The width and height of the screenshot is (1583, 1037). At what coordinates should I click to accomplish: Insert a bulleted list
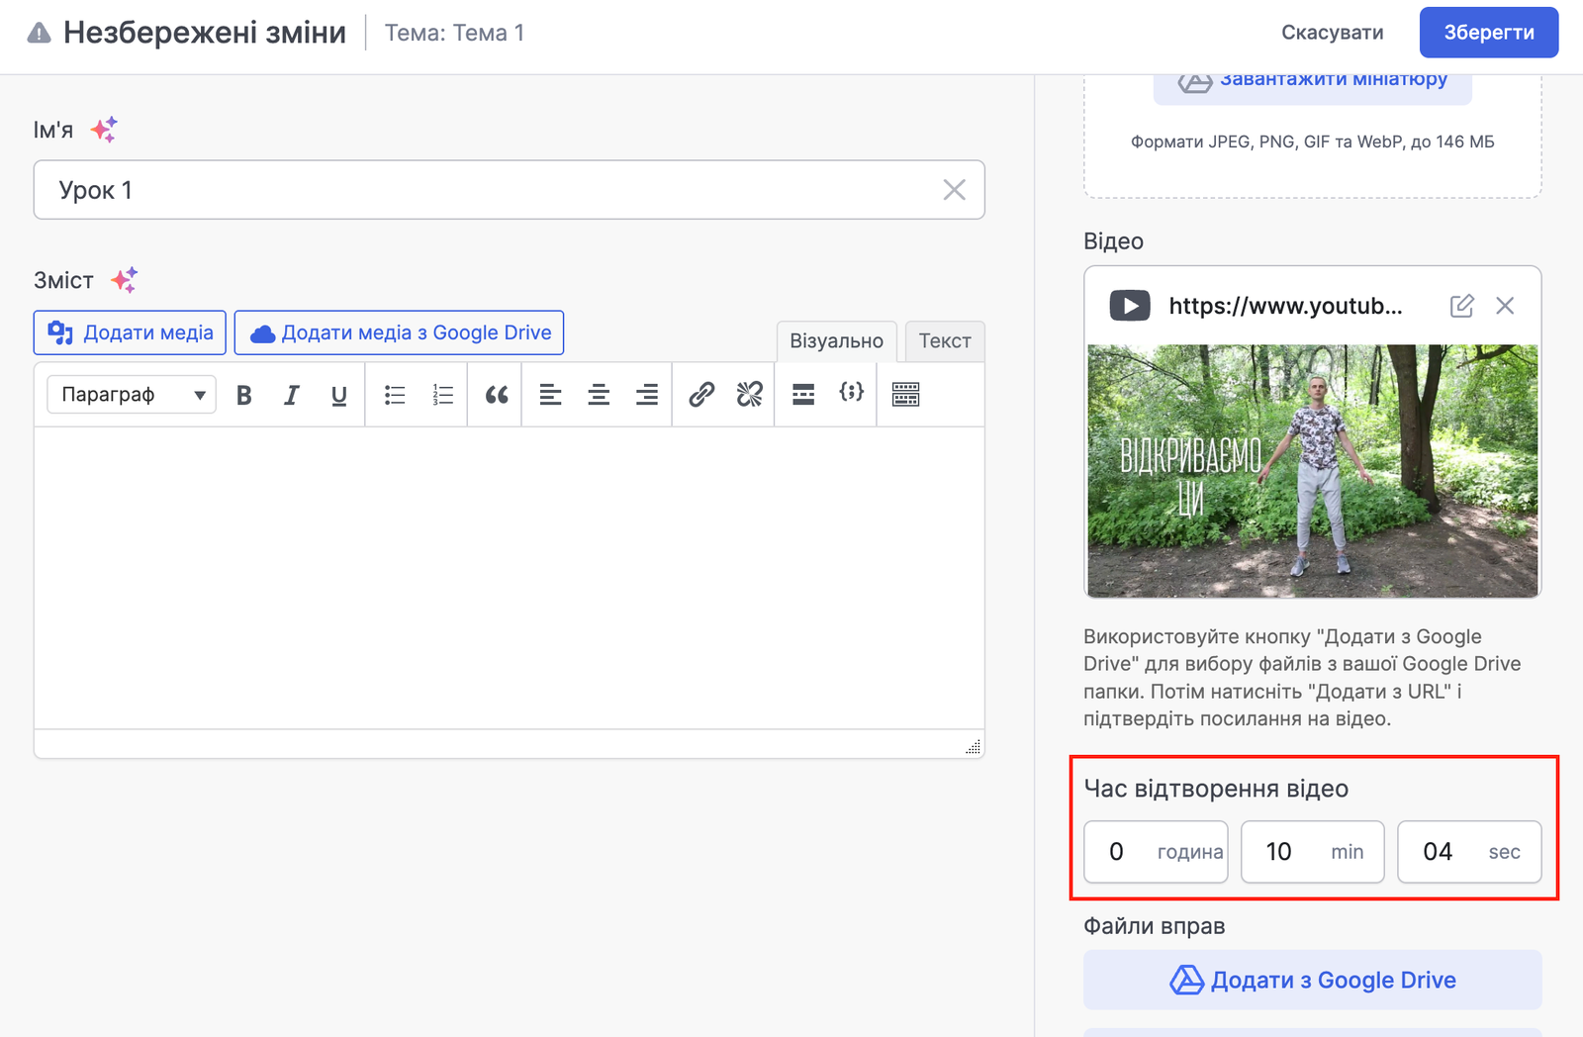coord(395,395)
